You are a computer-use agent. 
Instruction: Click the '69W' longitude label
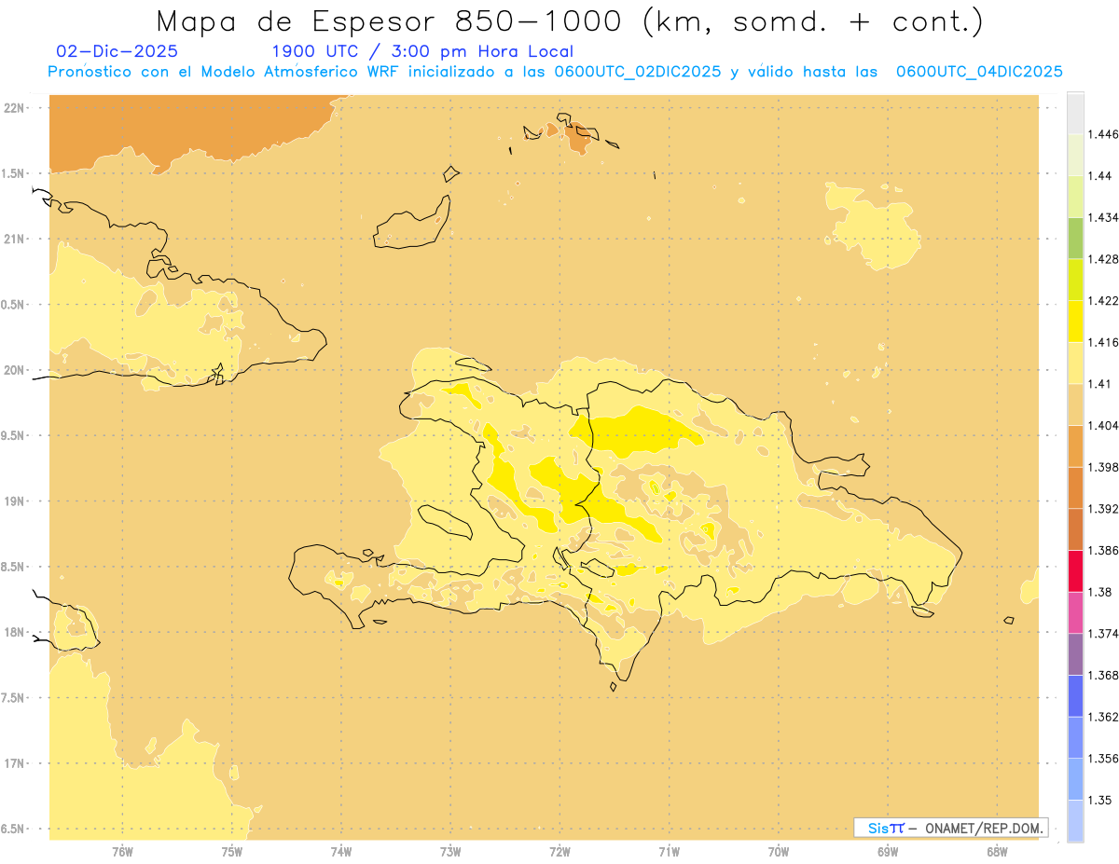pos(888,851)
